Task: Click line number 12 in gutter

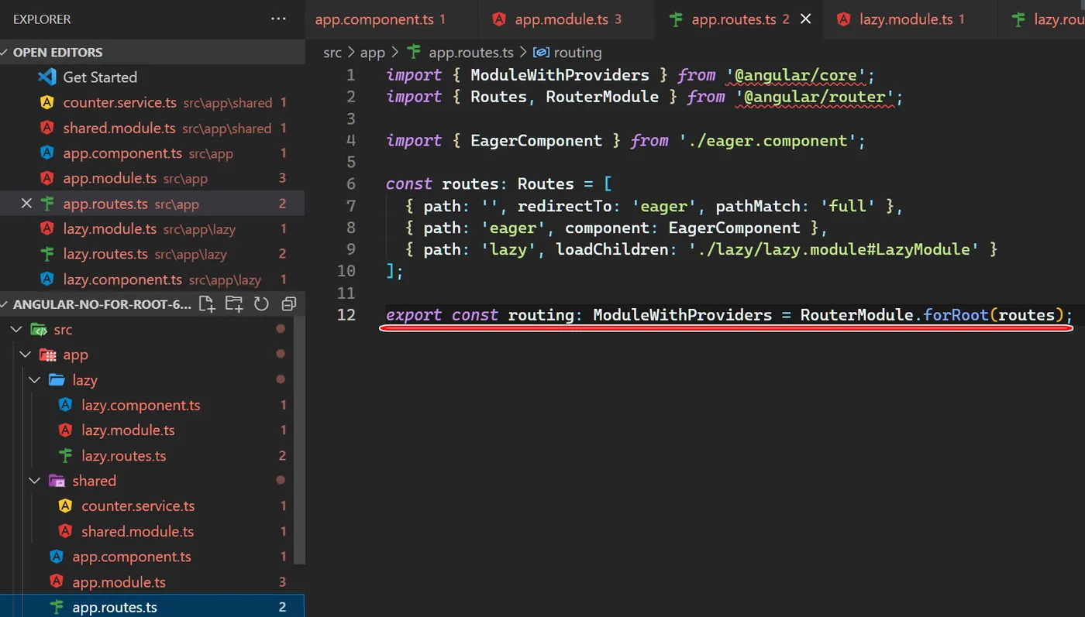Action: tap(346, 315)
